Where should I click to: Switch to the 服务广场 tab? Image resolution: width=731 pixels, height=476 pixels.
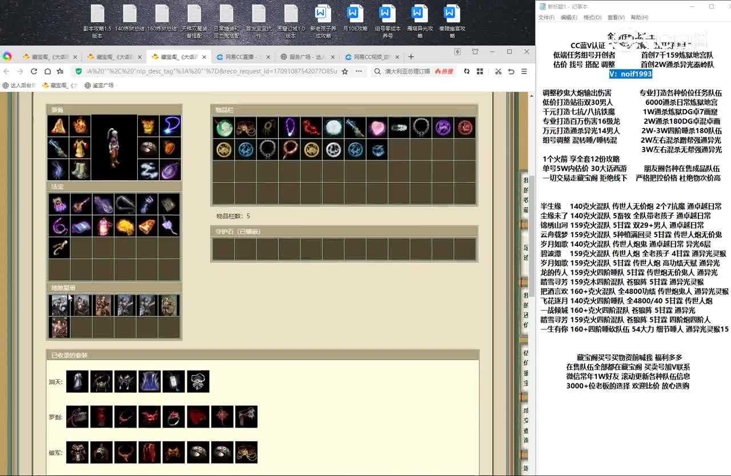[307, 57]
